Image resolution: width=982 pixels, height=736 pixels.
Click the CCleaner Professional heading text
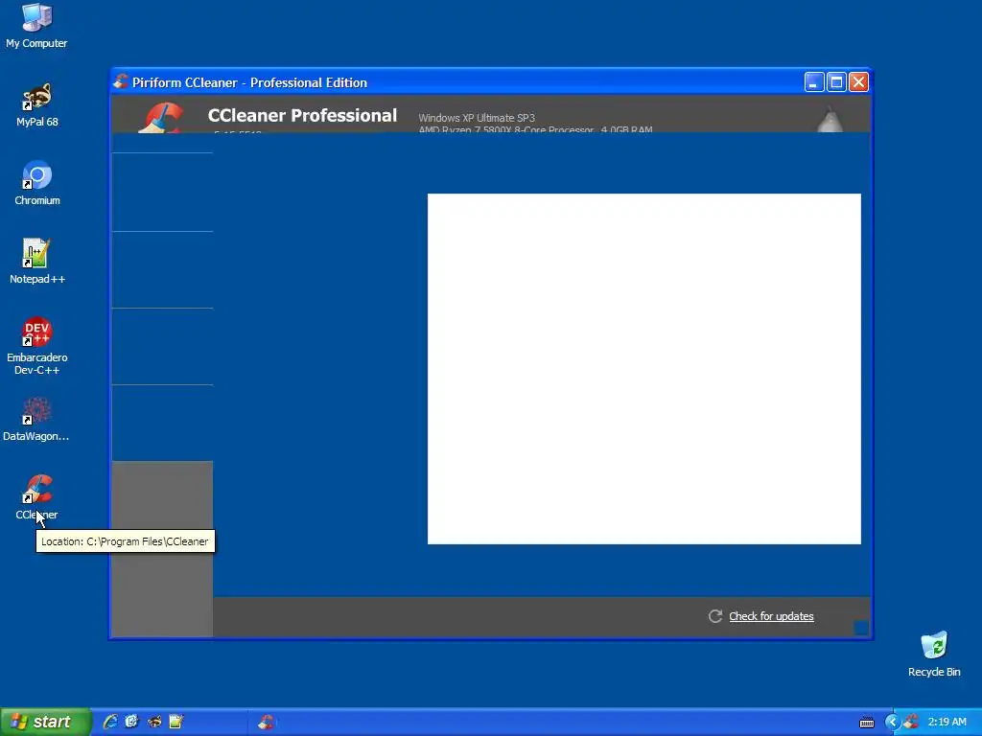point(302,115)
